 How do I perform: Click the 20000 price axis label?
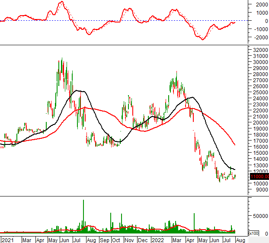click(x=260, y=122)
